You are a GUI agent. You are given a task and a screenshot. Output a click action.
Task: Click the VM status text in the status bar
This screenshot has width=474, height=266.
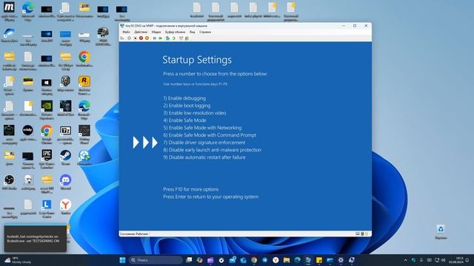[134, 233]
